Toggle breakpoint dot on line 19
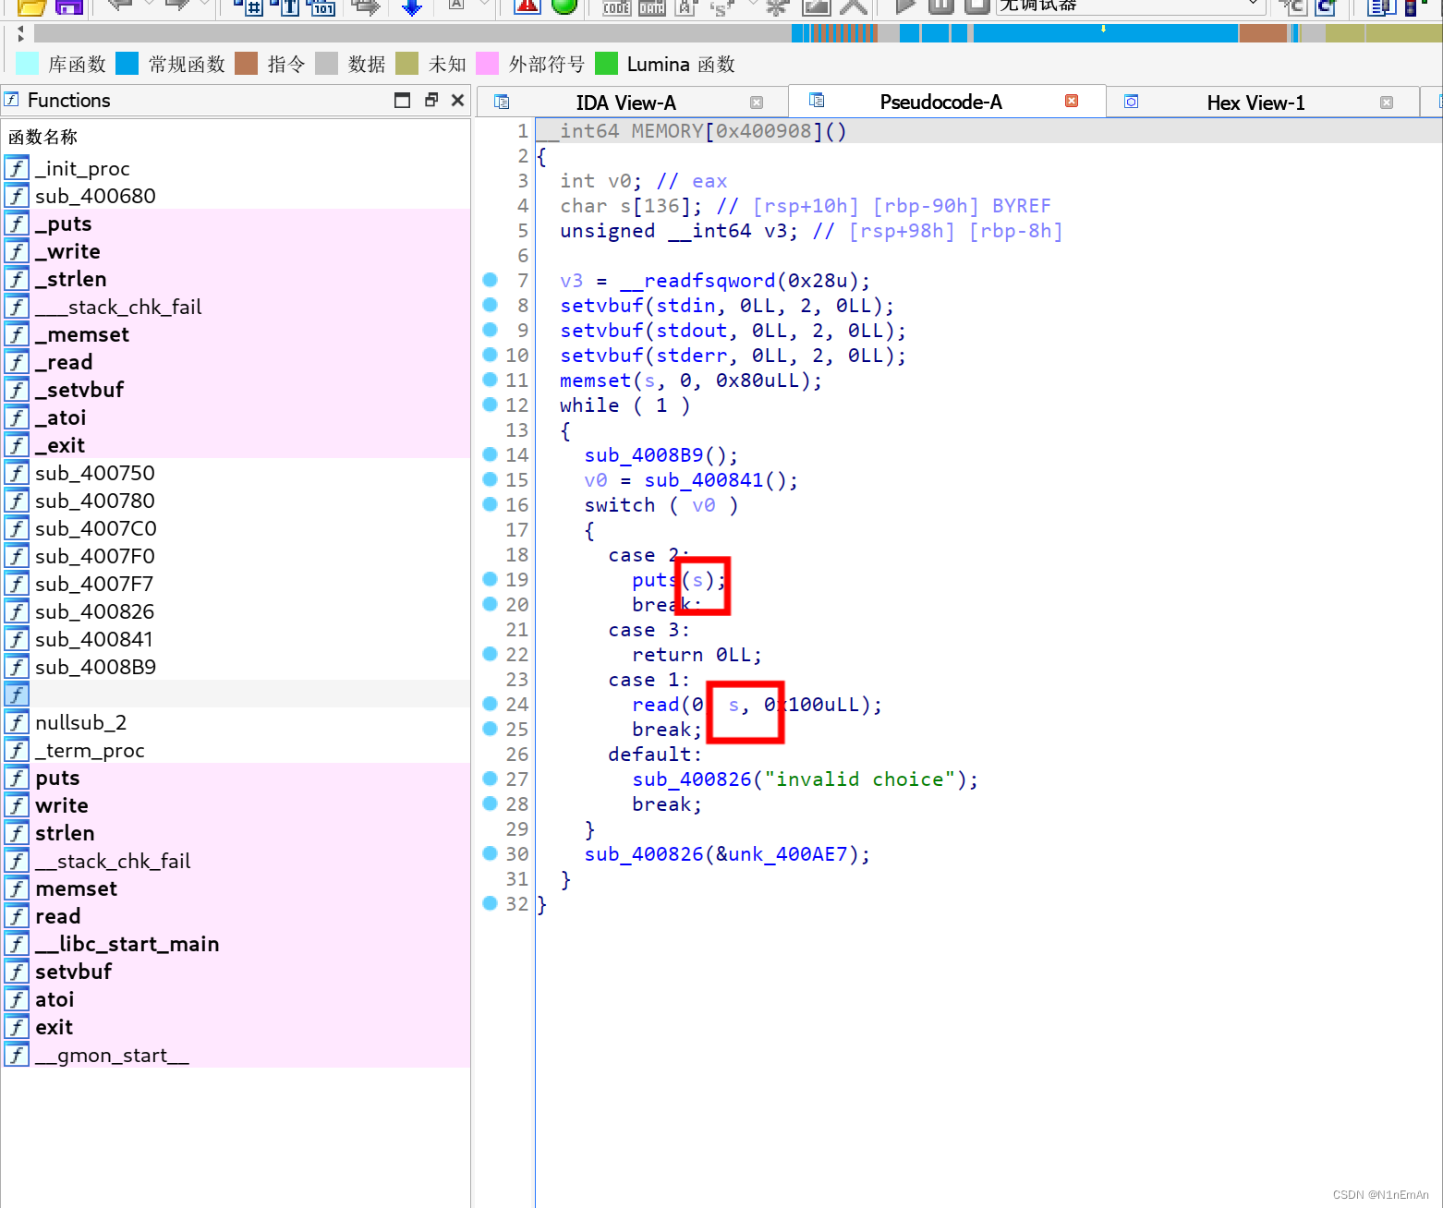The height and width of the screenshot is (1208, 1443). [x=491, y=579]
